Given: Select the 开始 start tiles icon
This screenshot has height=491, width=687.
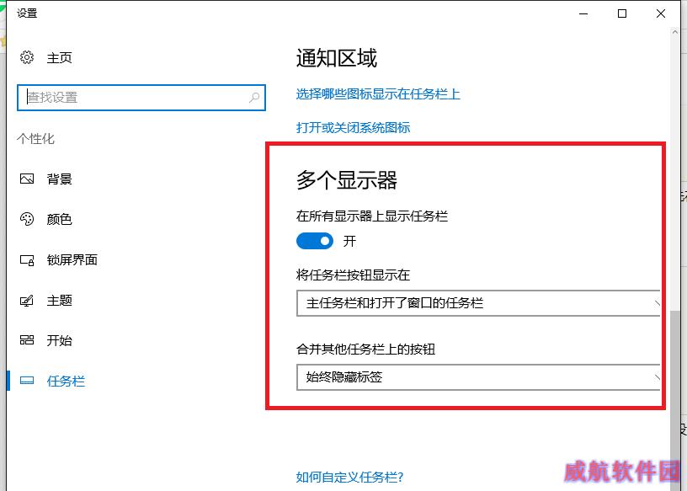Looking at the screenshot, I should (x=27, y=340).
